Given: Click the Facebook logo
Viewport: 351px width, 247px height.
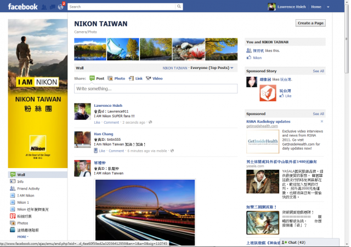Looking at the screenshot, I should click(23, 7).
